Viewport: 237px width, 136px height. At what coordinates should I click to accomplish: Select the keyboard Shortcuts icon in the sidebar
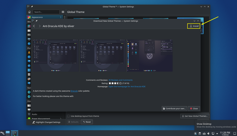29,35
